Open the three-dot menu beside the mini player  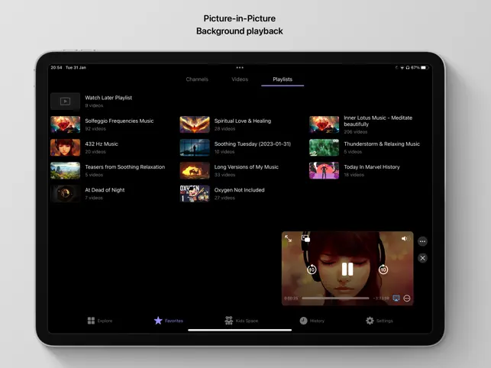422,241
